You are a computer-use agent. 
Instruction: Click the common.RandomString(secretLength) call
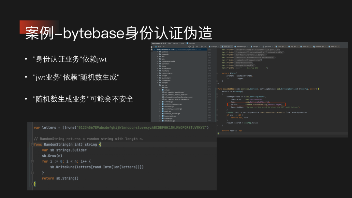[x=264, y=105]
